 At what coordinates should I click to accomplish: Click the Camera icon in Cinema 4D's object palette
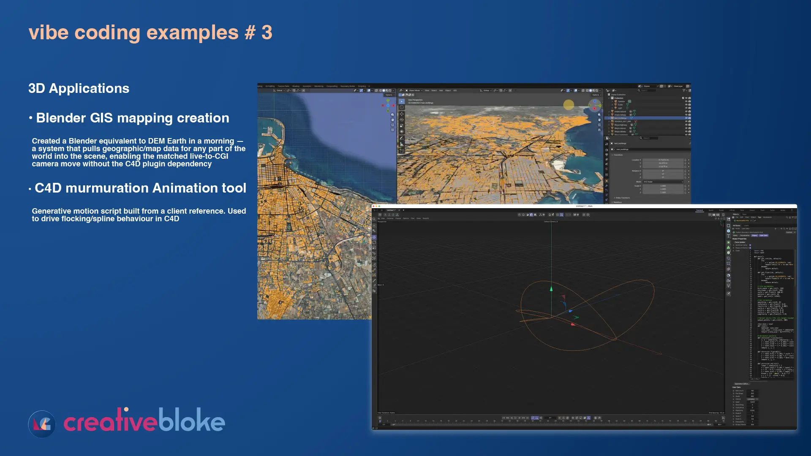point(728,281)
